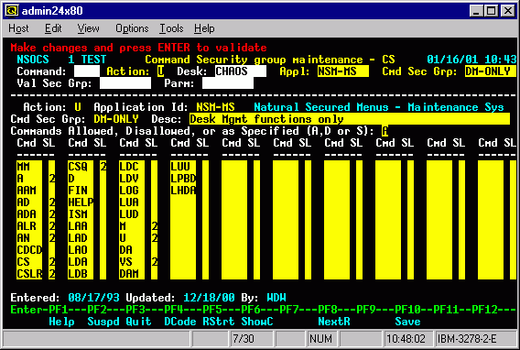Click the LPBD command cell
Screen dimensions: 520x350
[183, 179]
